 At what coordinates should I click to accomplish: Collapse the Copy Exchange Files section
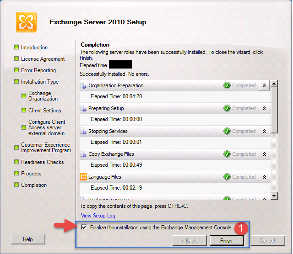(264, 154)
